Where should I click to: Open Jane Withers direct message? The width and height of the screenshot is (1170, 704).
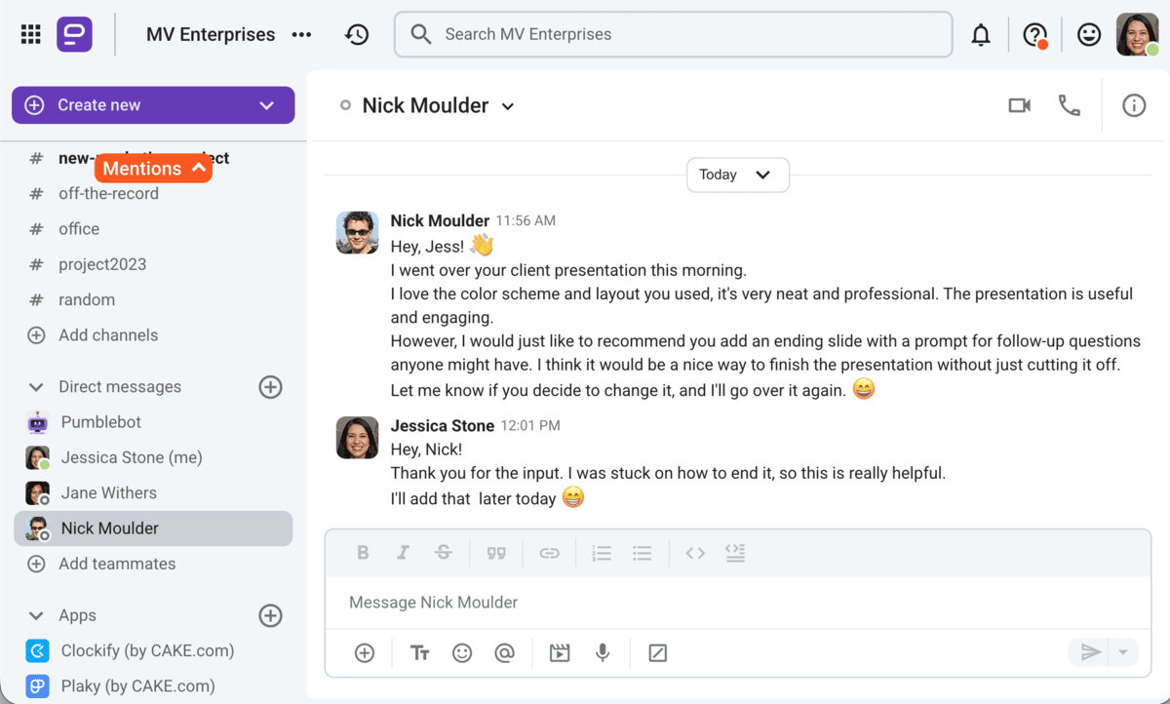[x=108, y=493]
